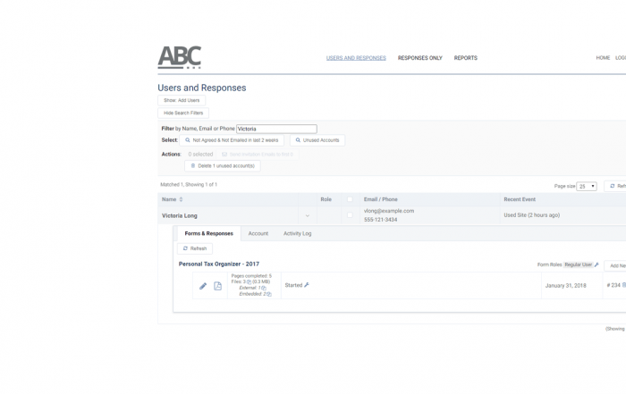Screen dimensions: 626x394
Task: Open the Activity Log tab
Action: [297, 234]
